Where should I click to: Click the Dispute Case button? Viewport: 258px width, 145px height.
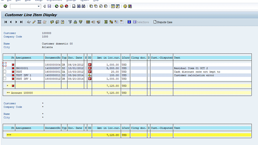163,22
